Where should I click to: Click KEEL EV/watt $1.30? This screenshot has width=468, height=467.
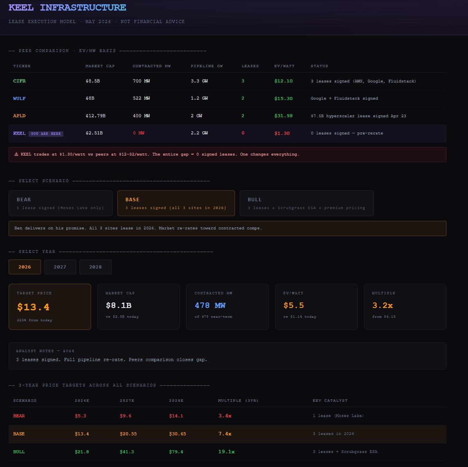pyautogui.click(x=282, y=133)
